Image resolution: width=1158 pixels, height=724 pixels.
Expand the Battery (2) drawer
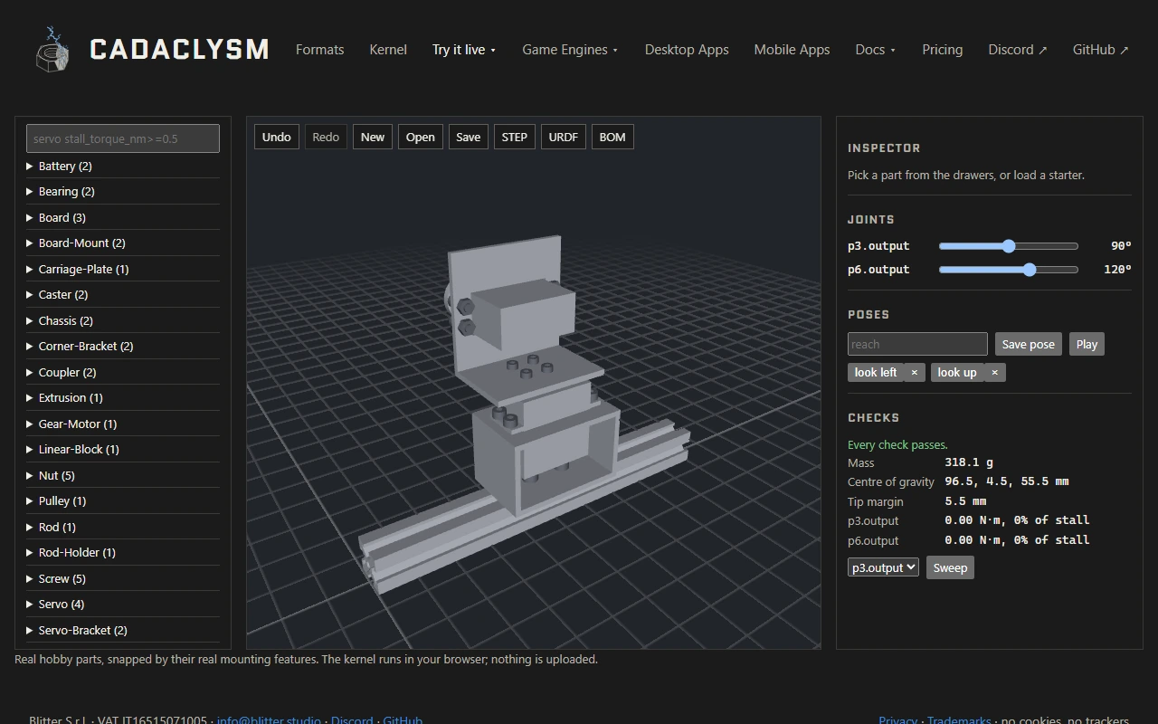tap(122, 166)
